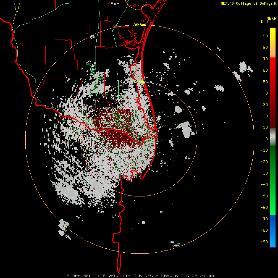Click the legend value -40
Image resolution: width=278 pixels, height=278 pixels.
point(264,185)
